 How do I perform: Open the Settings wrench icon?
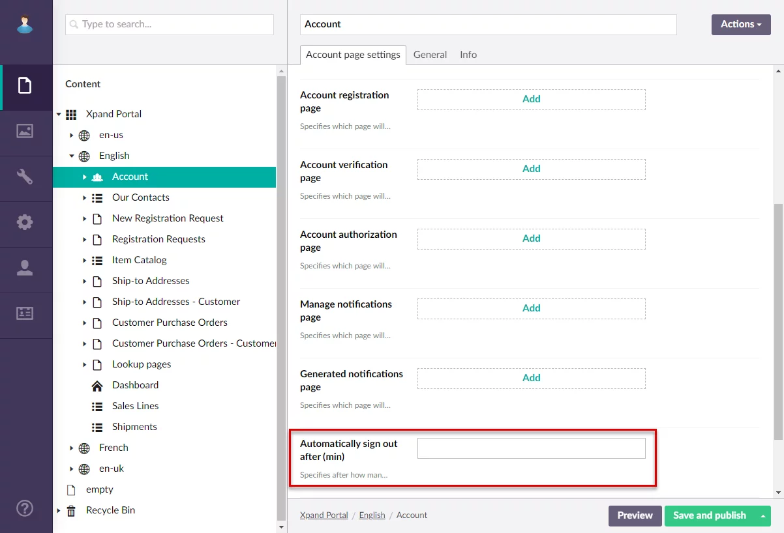[x=25, y=177]
